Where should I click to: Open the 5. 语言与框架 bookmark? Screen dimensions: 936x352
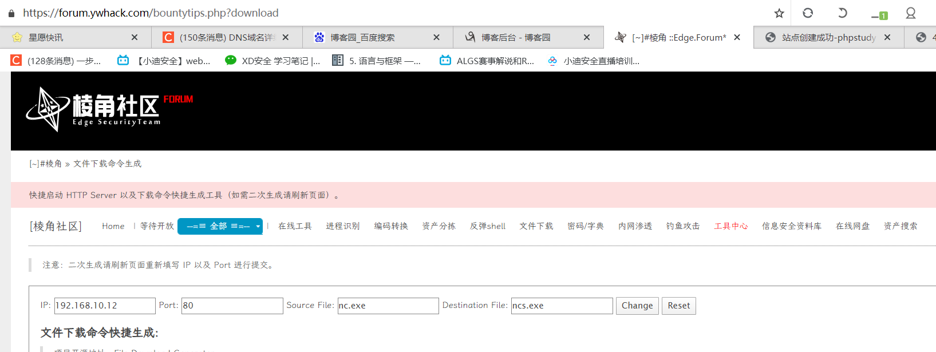pyautogui.click(x=377, y=61)
